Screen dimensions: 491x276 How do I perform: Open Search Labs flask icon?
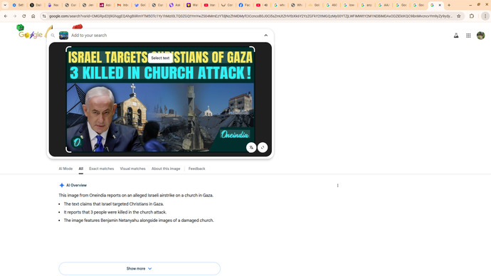[456, 36]
